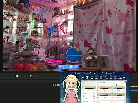Select the character stats menu icon
Image resolution: width=138 pixels, height=103 pixels.
(x=87, y=77)
